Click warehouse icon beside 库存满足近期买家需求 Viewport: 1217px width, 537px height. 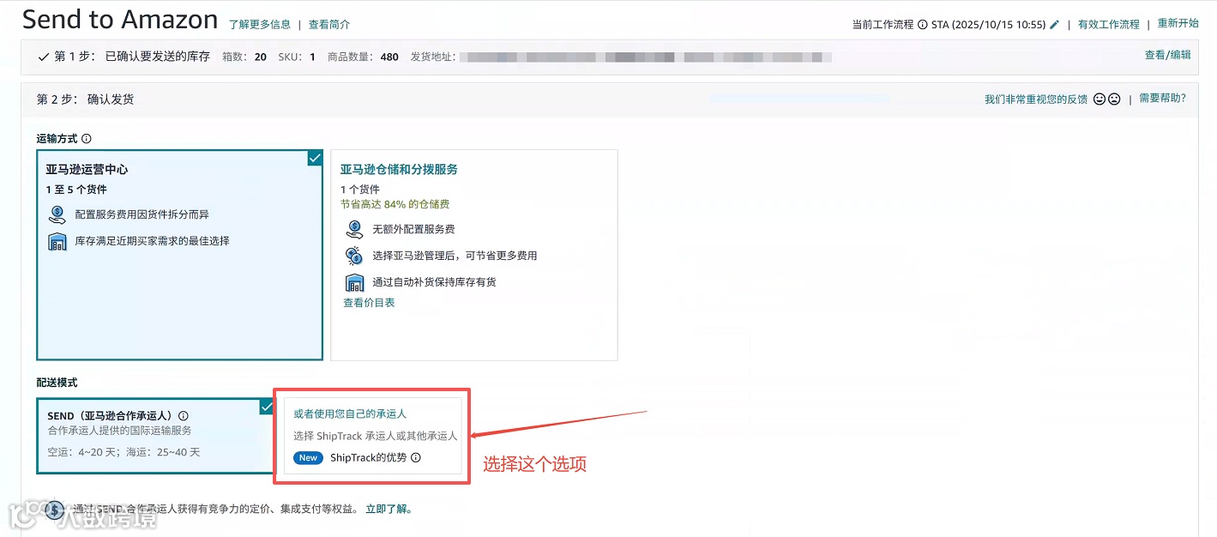tap(57, 242)
